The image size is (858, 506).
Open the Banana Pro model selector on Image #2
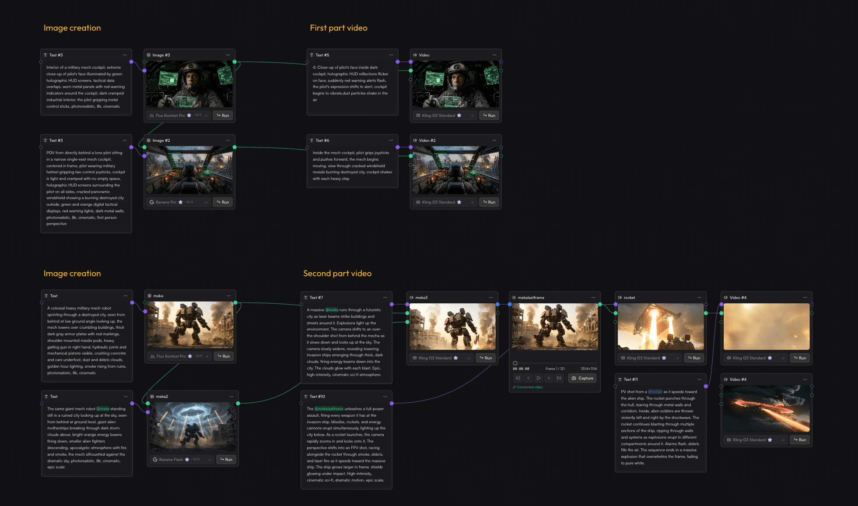click(x=166, y=202)
